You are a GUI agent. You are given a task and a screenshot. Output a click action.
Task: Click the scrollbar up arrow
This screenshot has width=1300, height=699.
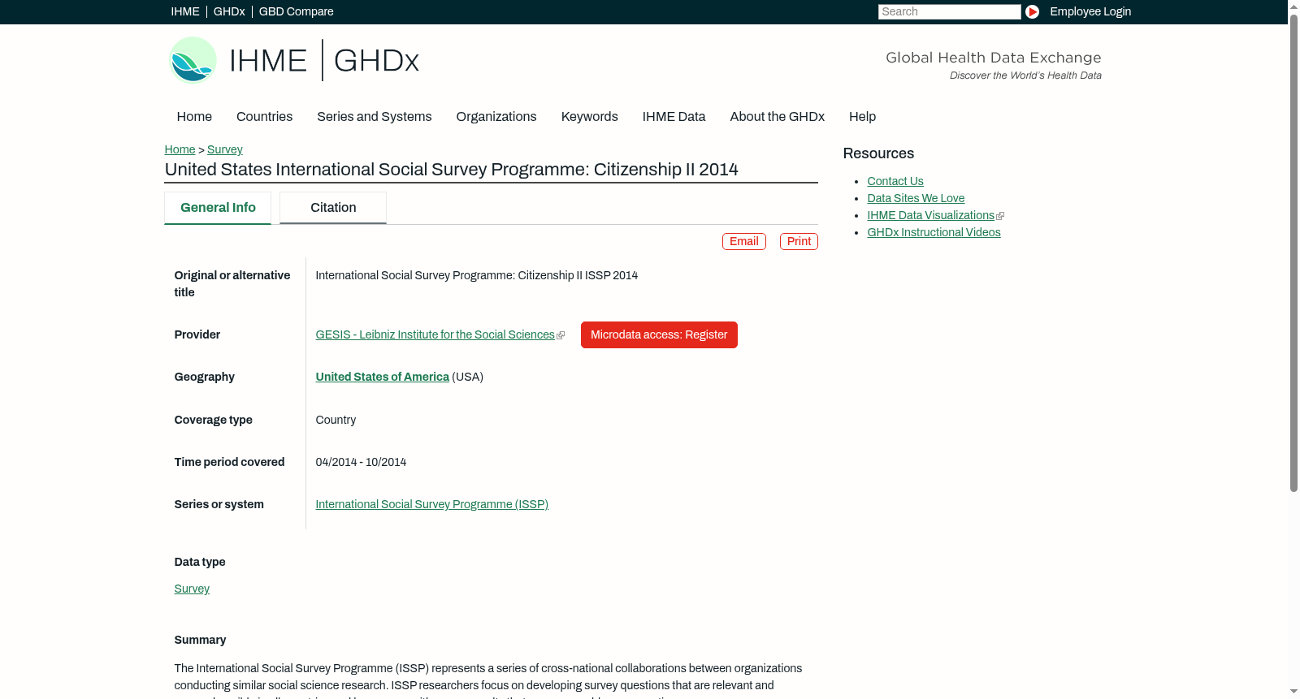(x=1293, y=6)
